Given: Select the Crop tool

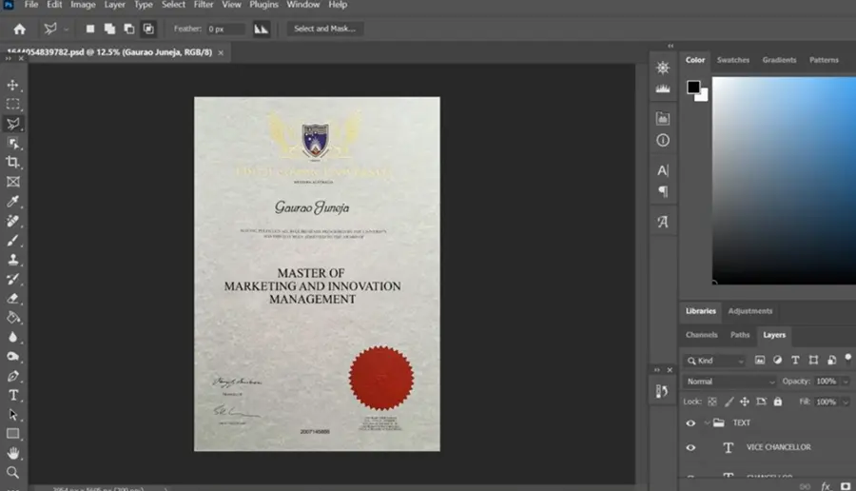Looking at the screenshot, I should tap(12, 162).
